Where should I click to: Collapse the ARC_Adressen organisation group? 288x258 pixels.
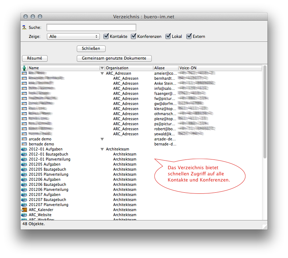tap(102, 73)
